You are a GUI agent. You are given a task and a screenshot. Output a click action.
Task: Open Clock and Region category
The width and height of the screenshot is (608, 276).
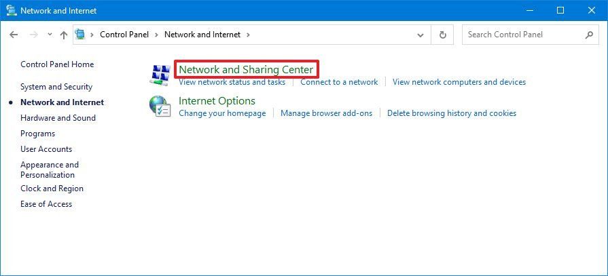[x=52, y=189]
